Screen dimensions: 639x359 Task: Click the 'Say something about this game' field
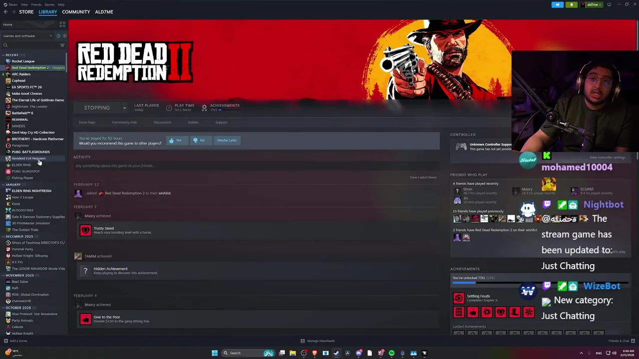[x=256, y=166]
